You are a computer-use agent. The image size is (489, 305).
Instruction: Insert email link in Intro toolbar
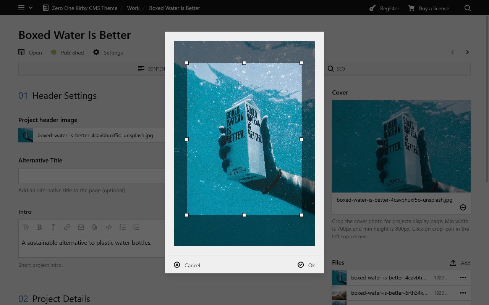point(81,227)
